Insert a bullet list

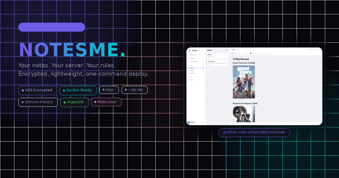click(259, 53)
